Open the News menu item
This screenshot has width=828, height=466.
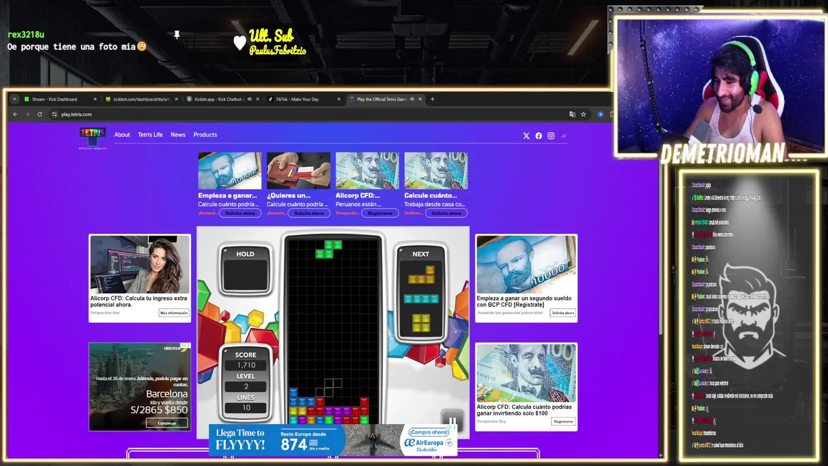pos(178,135)
